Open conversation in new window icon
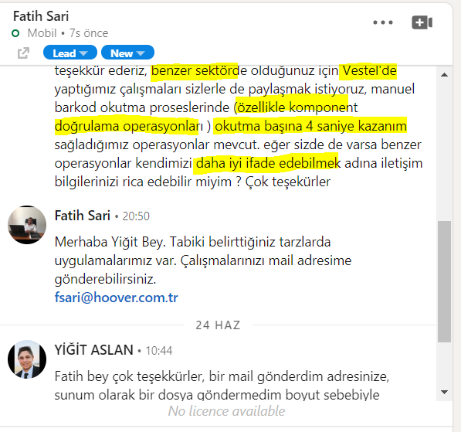 click(x=23, y=53)
